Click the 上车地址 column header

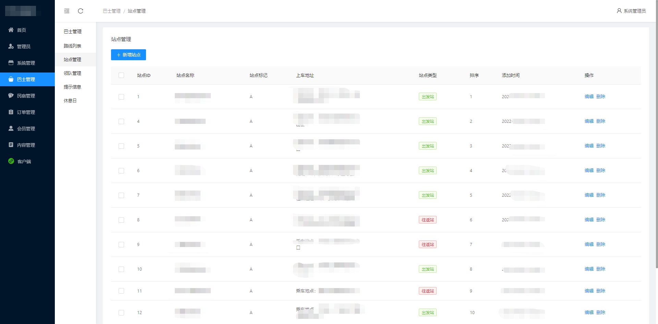click(305, 75)
